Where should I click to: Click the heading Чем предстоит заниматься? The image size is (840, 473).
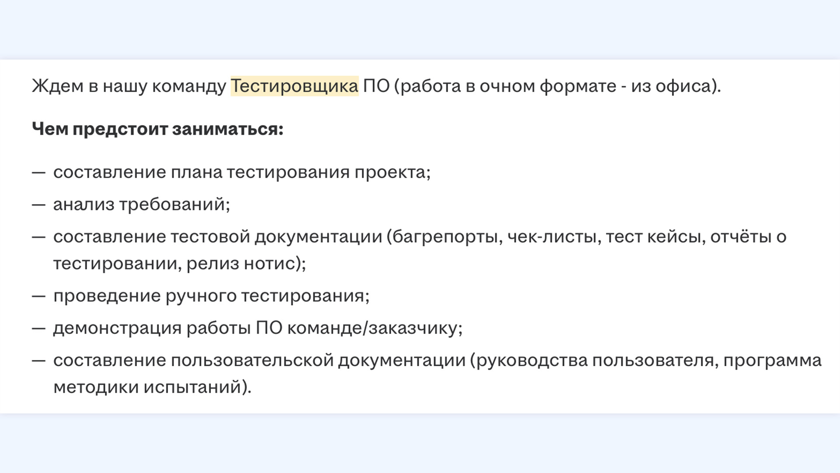point(157,129)
